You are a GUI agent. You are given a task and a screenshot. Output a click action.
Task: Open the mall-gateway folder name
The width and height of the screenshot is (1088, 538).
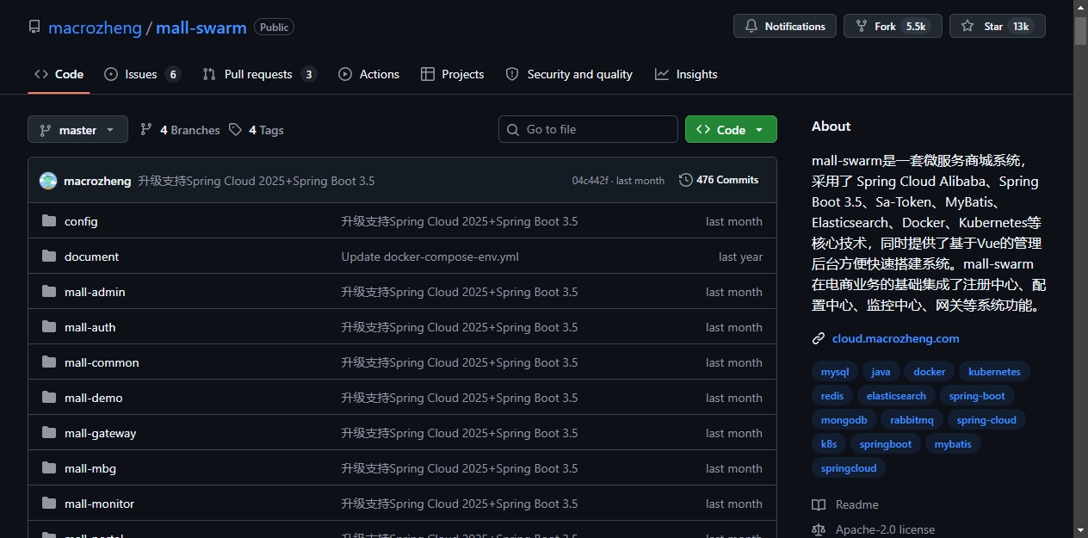click(x=101, y=434)
